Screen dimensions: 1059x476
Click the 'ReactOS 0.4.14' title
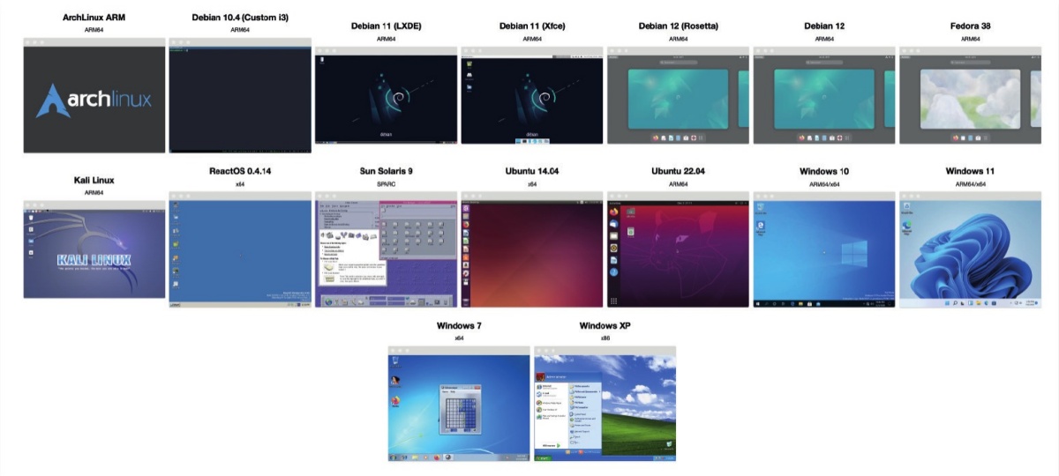240,171
